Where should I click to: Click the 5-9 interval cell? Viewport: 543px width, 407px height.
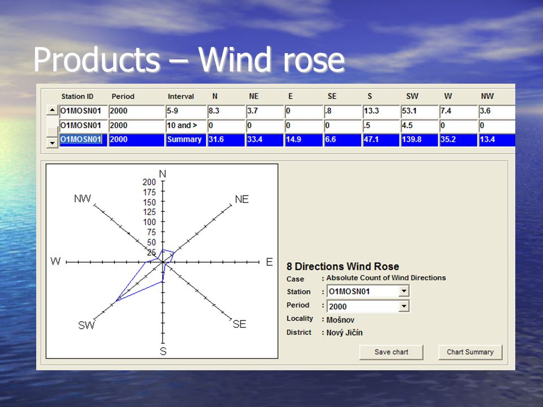click(x=186, y=111)
